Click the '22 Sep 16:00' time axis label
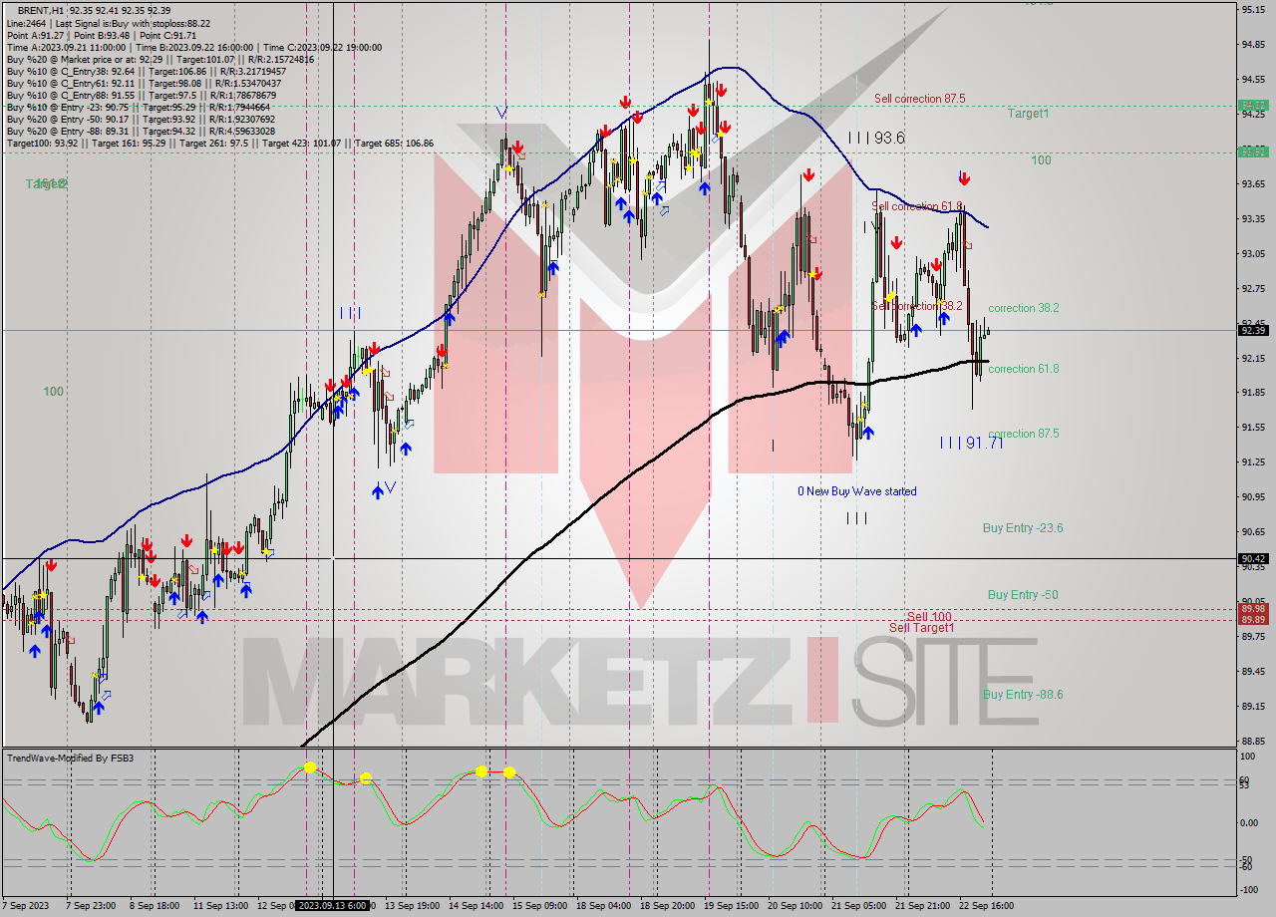The height and width of the screenshot is (917, 1276). coord(987,906)
